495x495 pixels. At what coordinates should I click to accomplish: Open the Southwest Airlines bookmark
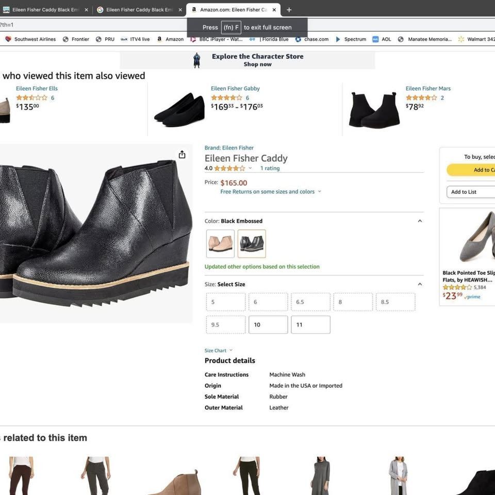pyautogui.click(x=30, y=39)
